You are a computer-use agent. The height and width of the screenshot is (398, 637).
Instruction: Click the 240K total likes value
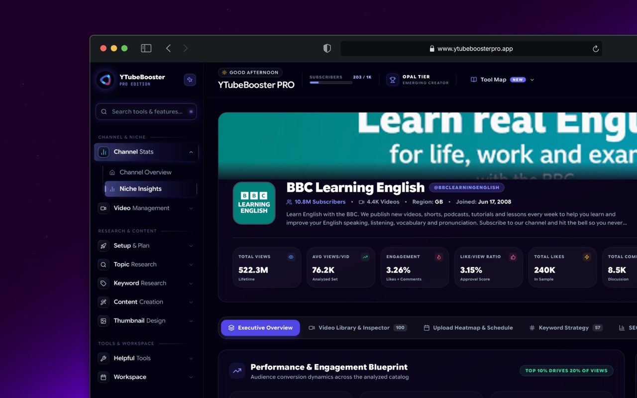pos(544,270)
